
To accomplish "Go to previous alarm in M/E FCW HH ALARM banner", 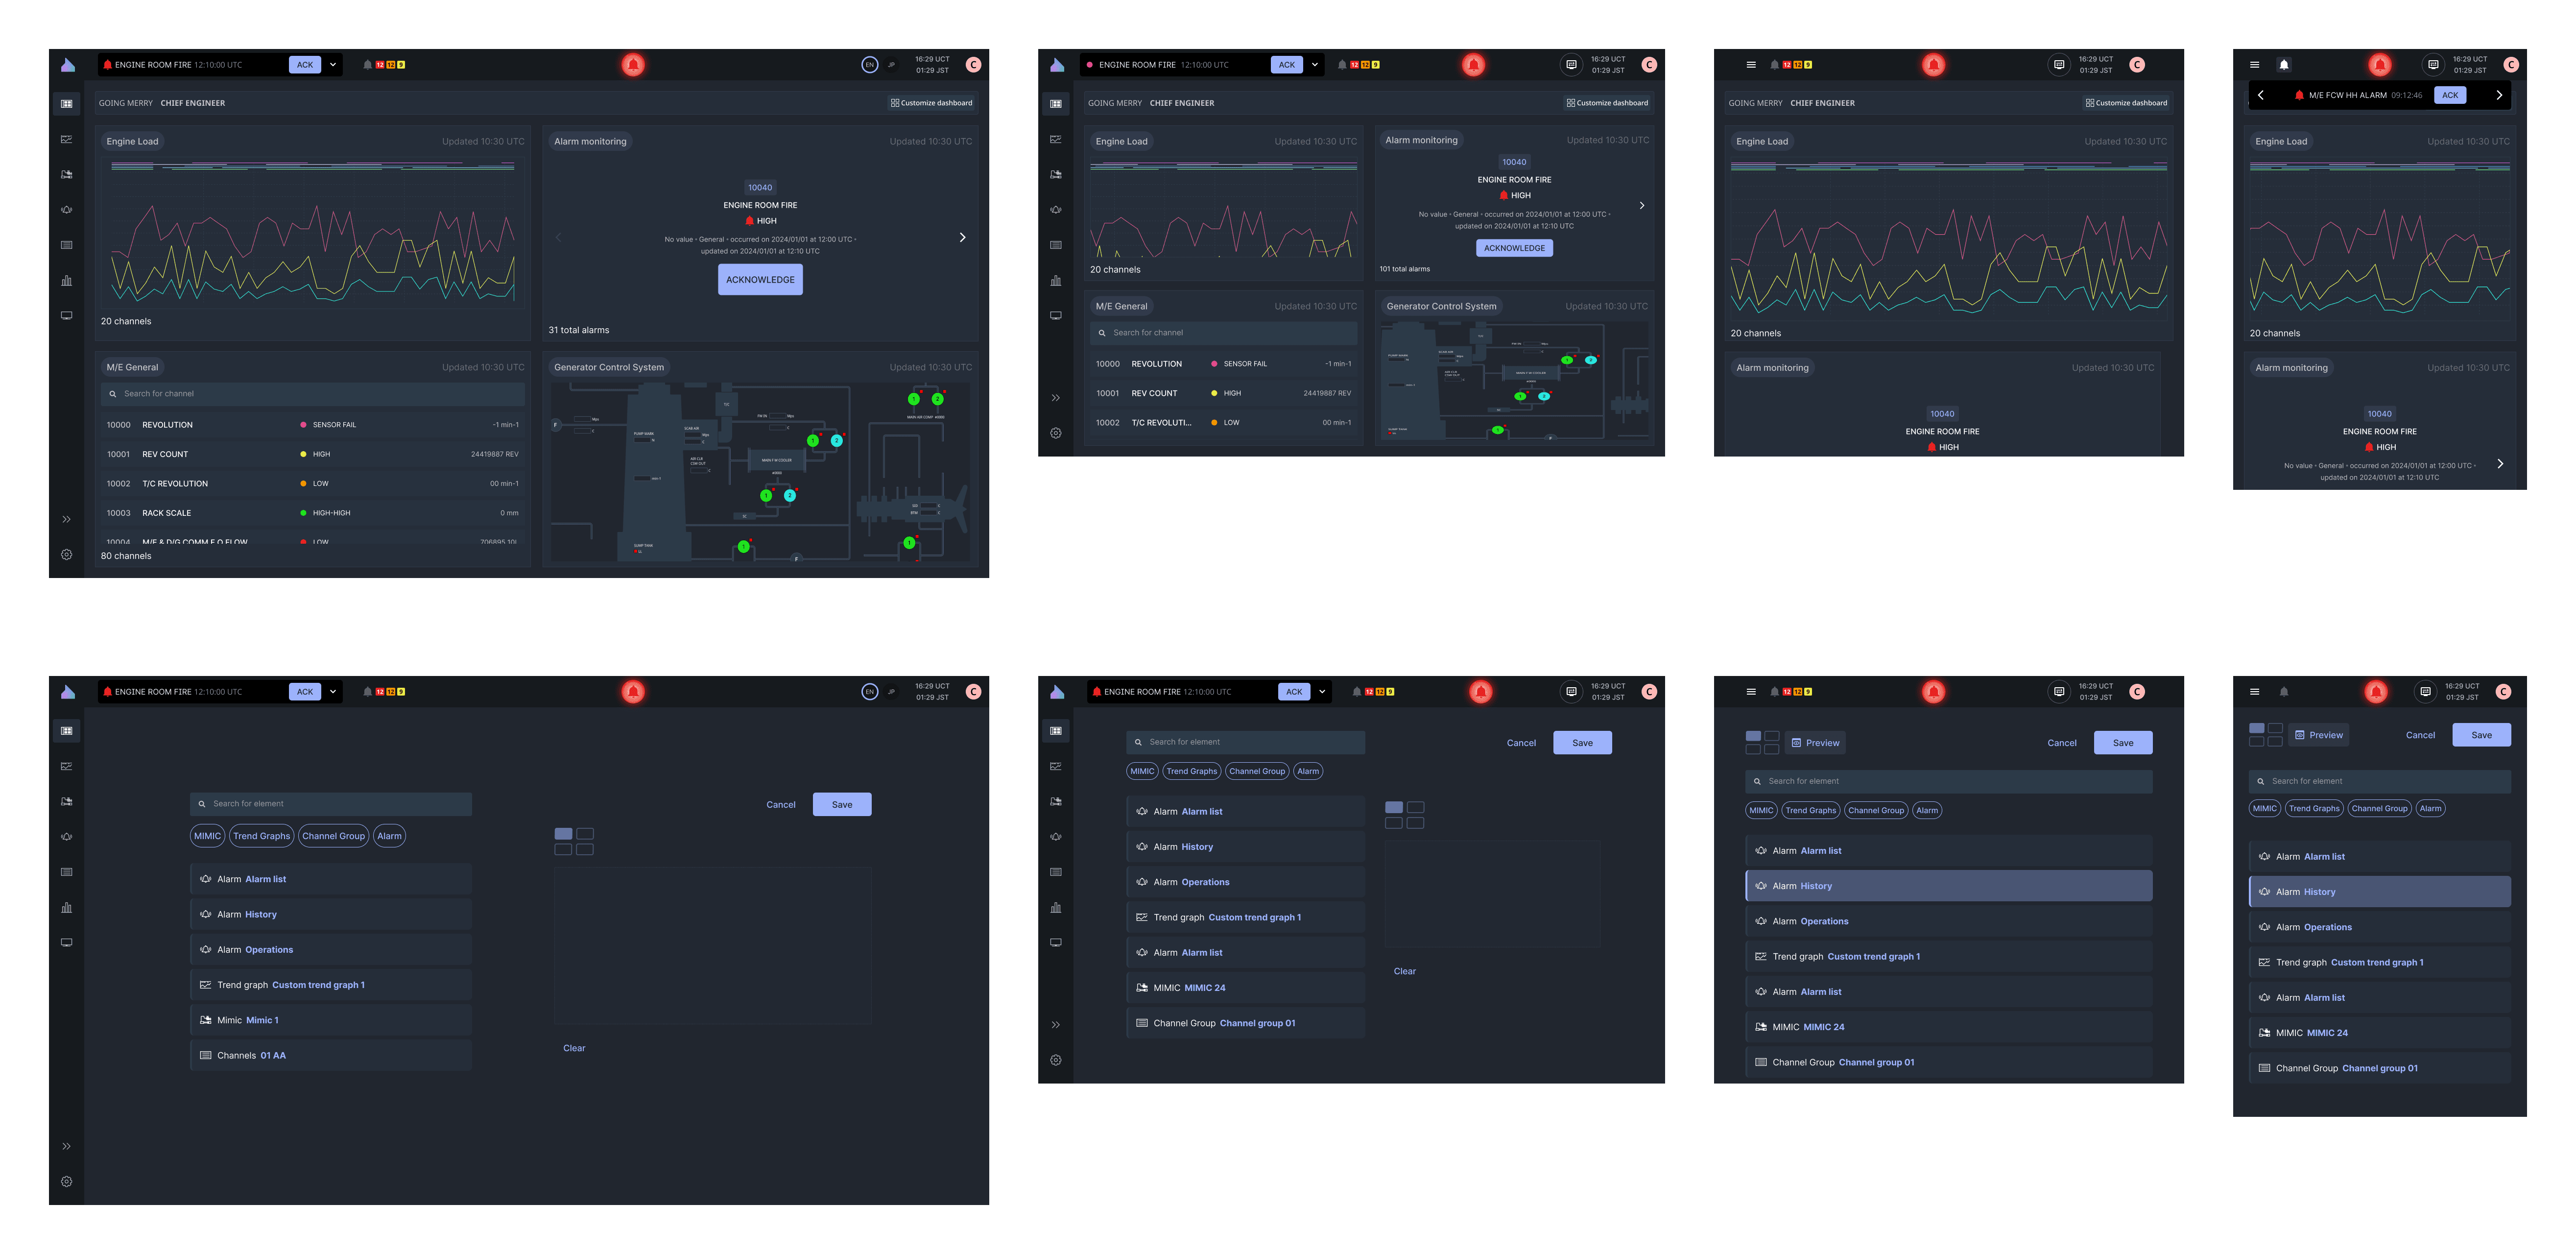I will pyautogui.click(x=2260, y=95).
